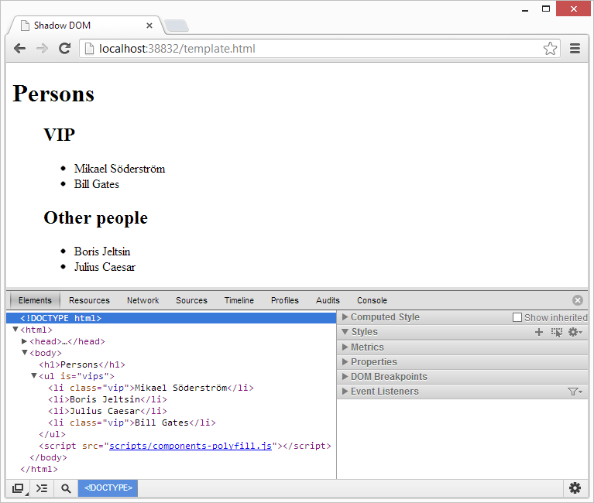This screenshot has height=503, width=594.
Task: Select the closing </body> tag line
Action: point(48,457)
